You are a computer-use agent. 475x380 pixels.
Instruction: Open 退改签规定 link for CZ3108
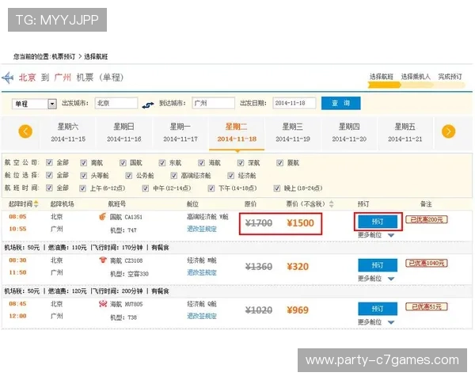click(x=202, y=272)
